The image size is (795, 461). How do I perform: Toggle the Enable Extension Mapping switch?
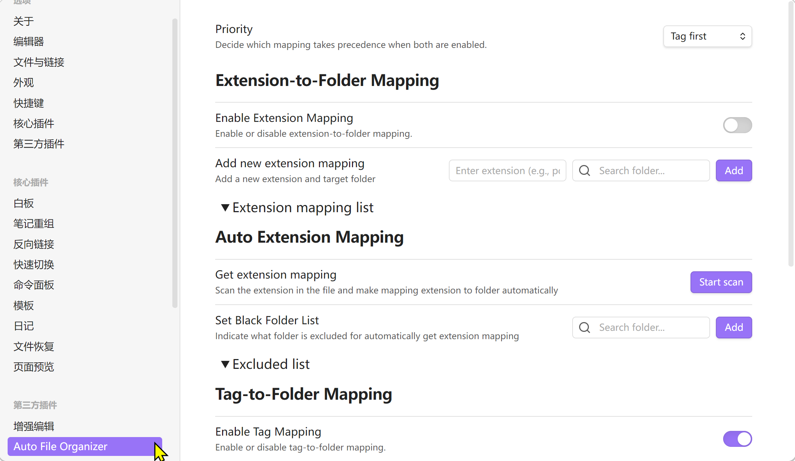tap(737, 125)
